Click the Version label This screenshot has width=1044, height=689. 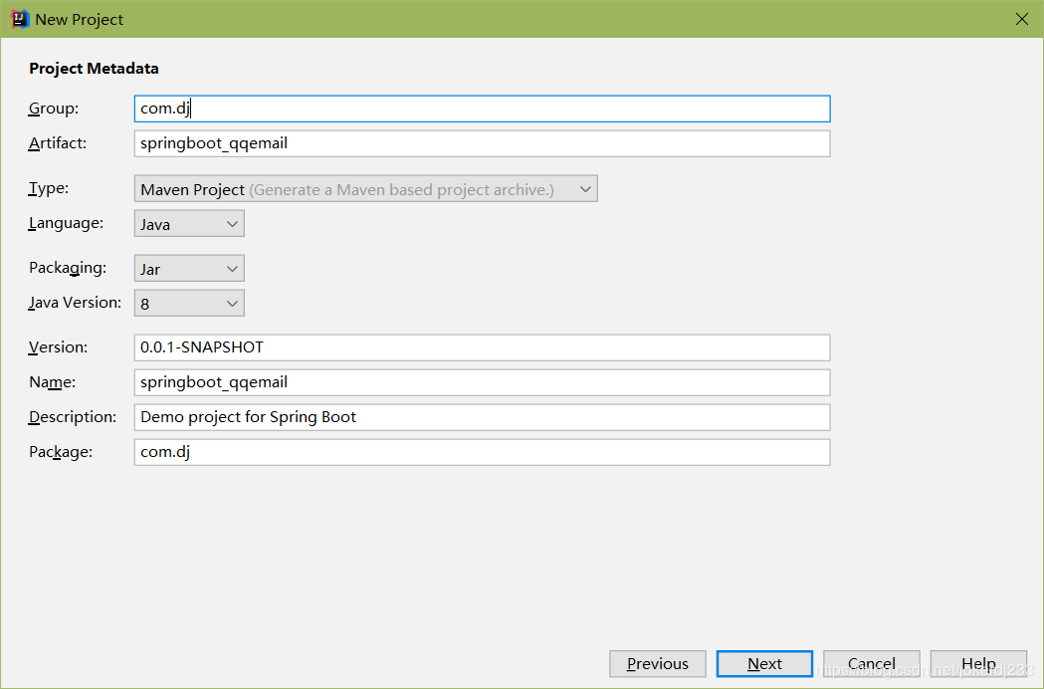point(58,347)
